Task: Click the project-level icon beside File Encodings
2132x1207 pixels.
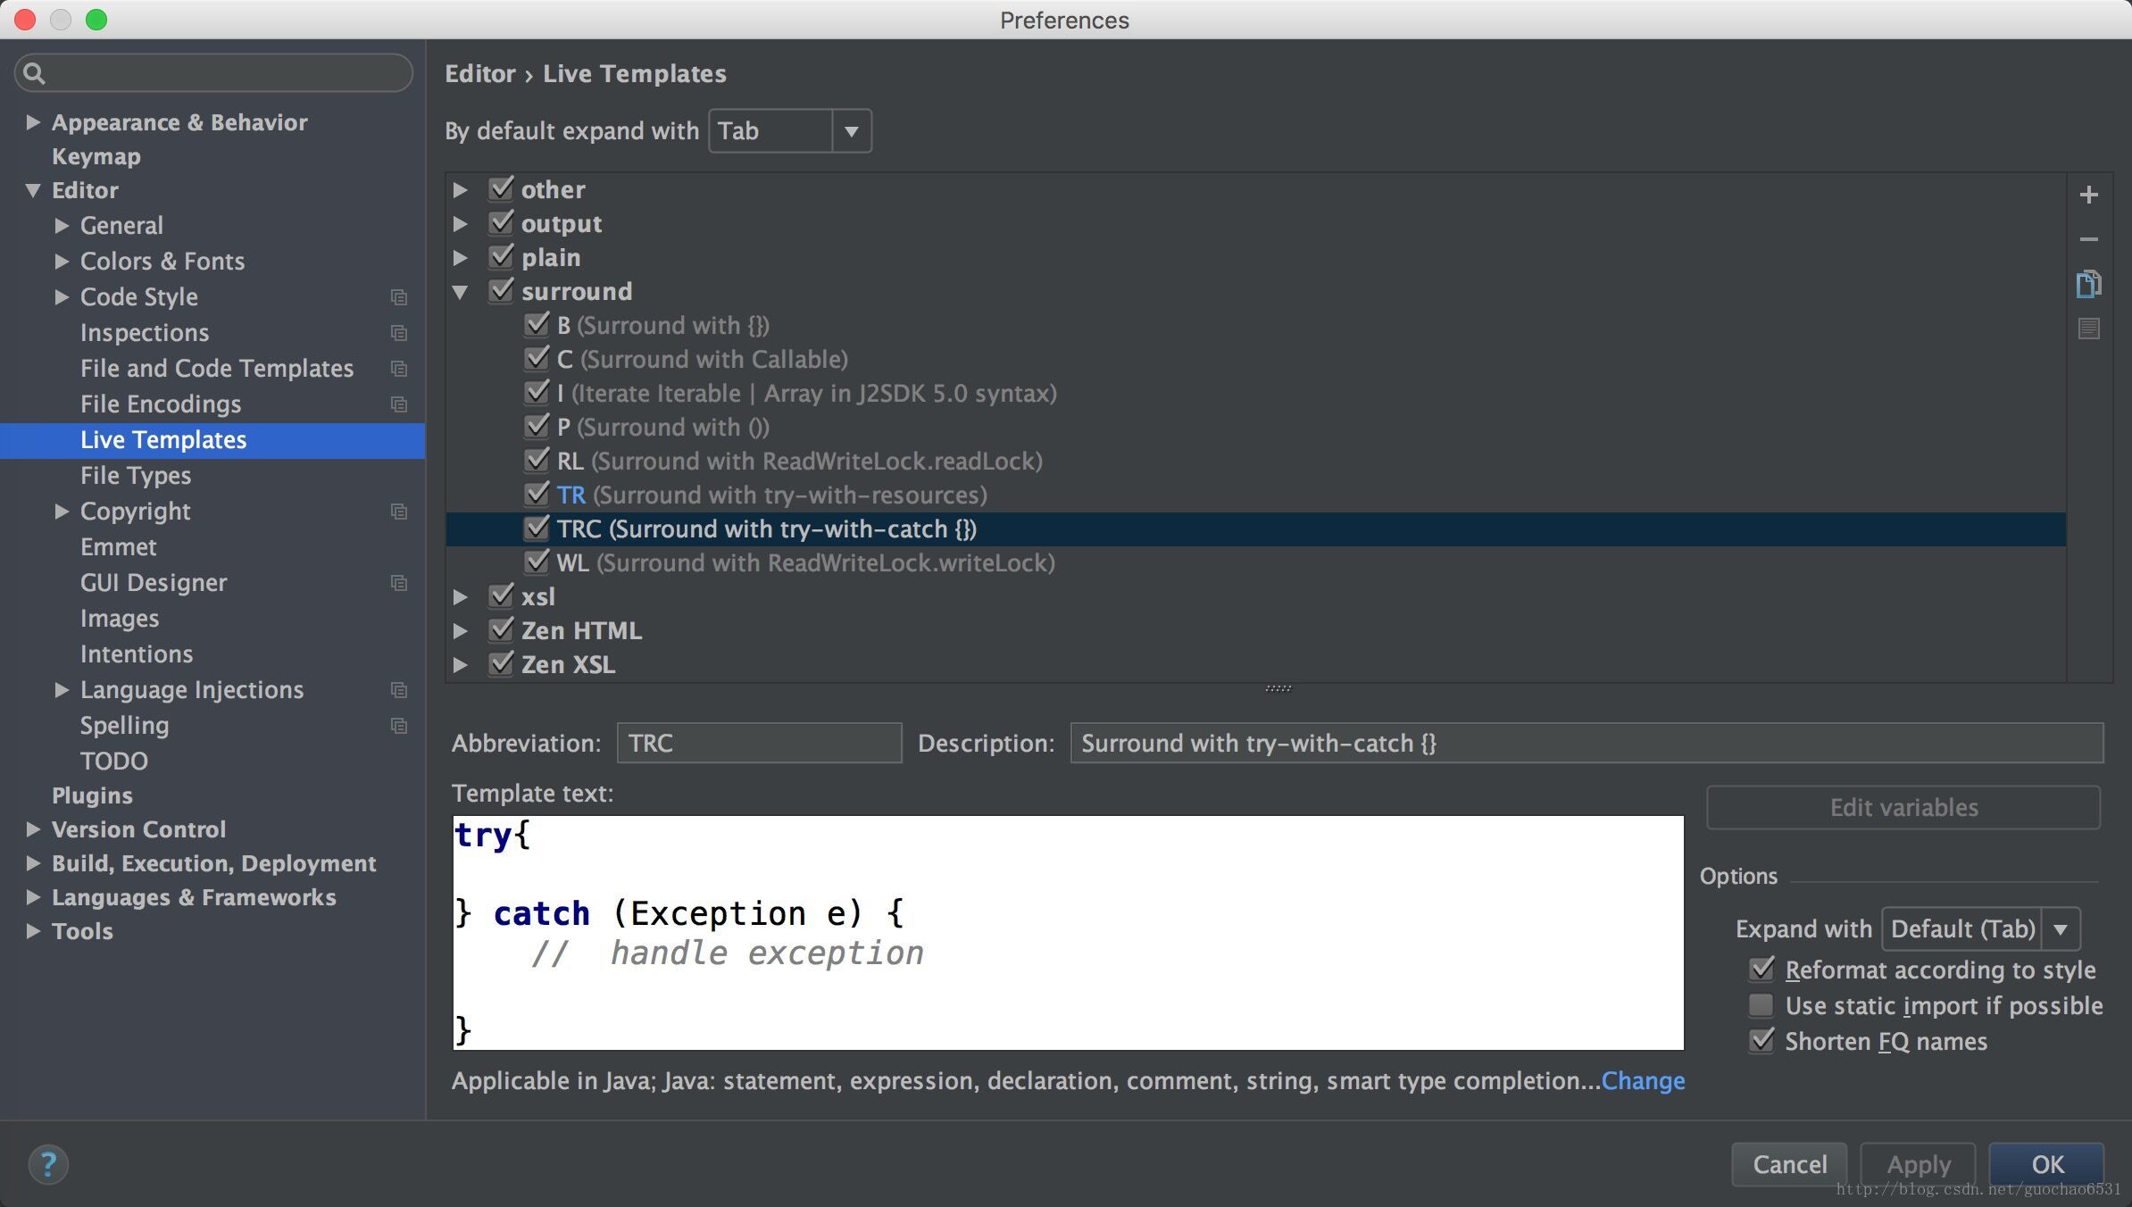Action: tap(399, 404)
